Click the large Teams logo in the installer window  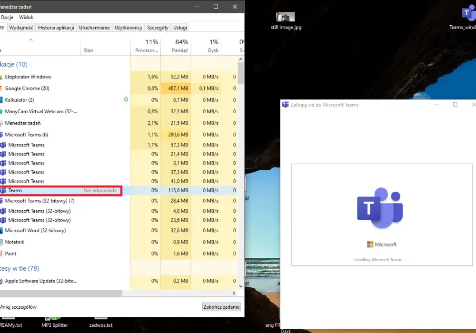point(380,208)
